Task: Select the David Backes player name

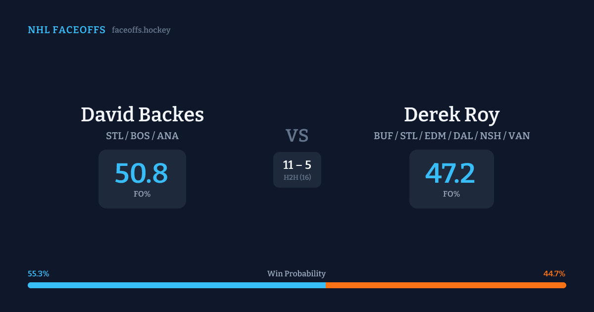Action: click(x=142, y=114)
